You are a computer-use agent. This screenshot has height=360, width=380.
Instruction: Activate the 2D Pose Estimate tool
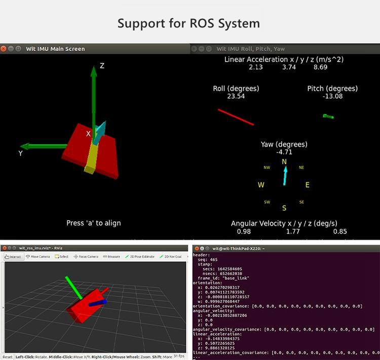[140, 257]
